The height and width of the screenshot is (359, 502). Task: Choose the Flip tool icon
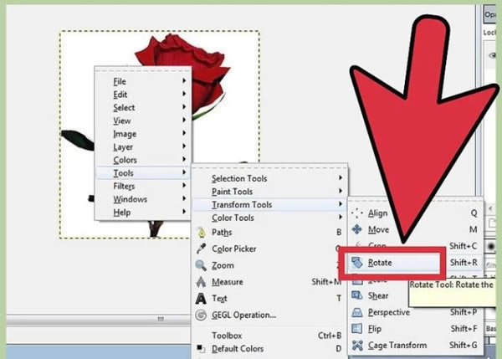357,329
